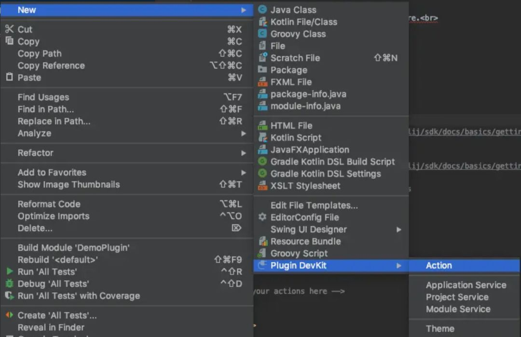Click the Copy icon
The image size is (521, 337).
(10, 41)
